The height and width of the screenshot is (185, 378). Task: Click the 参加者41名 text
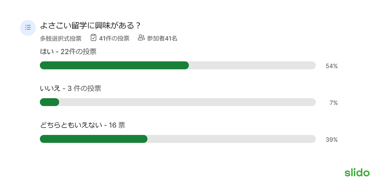click(x=162, y=39)
